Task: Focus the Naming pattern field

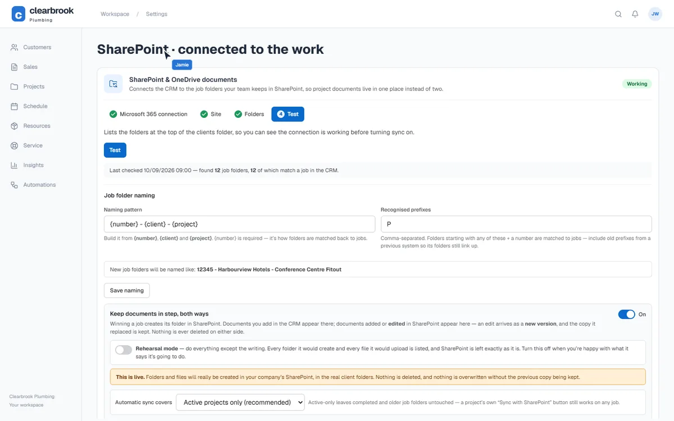Action: (239, 224)
